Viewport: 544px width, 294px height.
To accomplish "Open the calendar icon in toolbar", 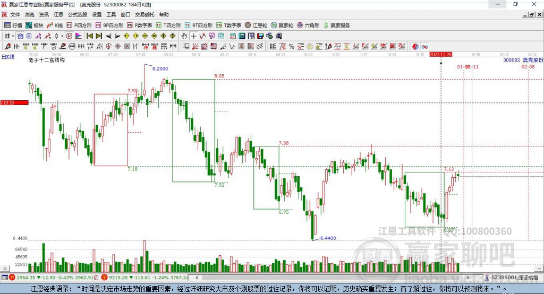I will [233, 36].
